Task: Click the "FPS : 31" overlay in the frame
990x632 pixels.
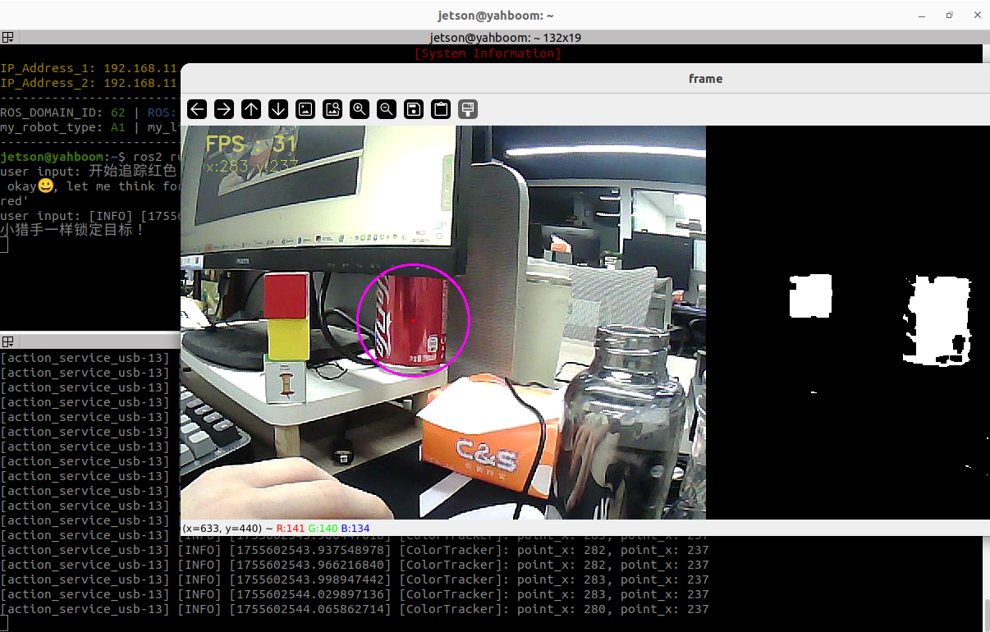Action: 250,144
